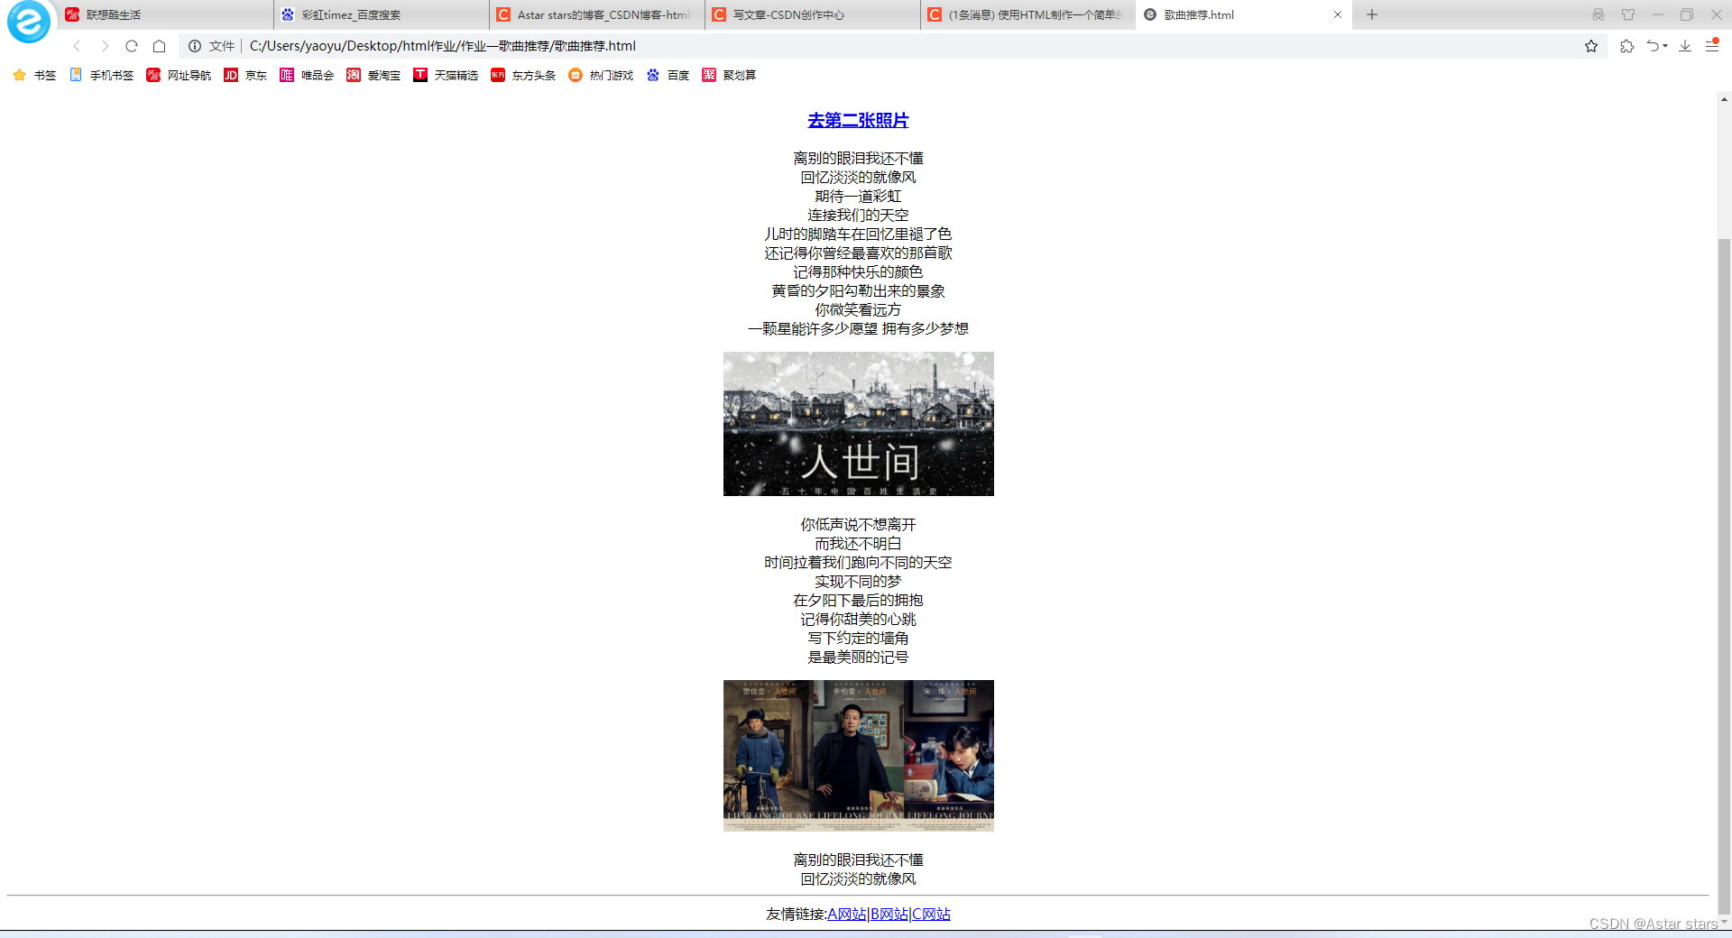Expand the undo arrow dropdown

coord(1665,46)
